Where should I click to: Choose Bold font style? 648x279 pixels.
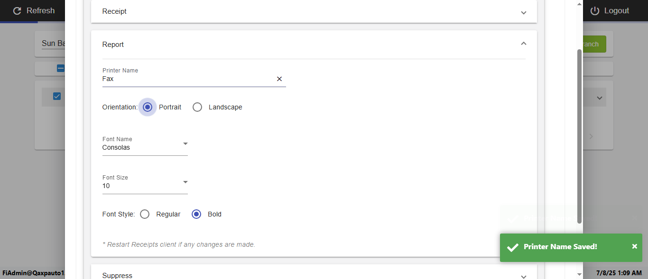(196, 214)
